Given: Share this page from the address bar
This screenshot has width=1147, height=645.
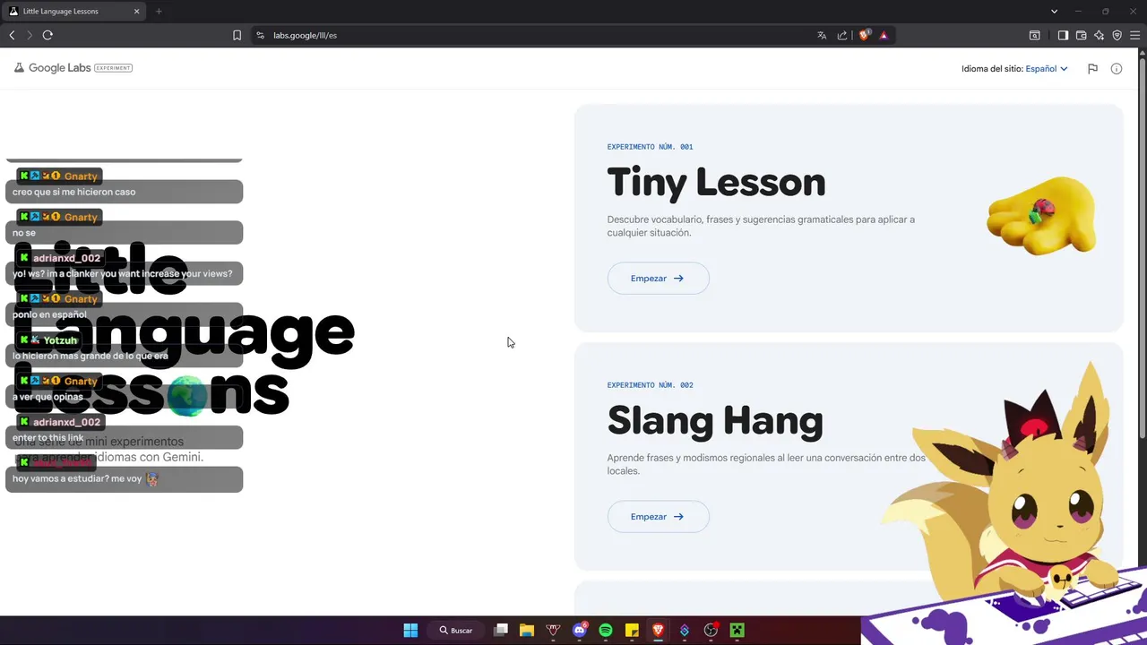Looking at the screenshot, I should tap(842, 35).
